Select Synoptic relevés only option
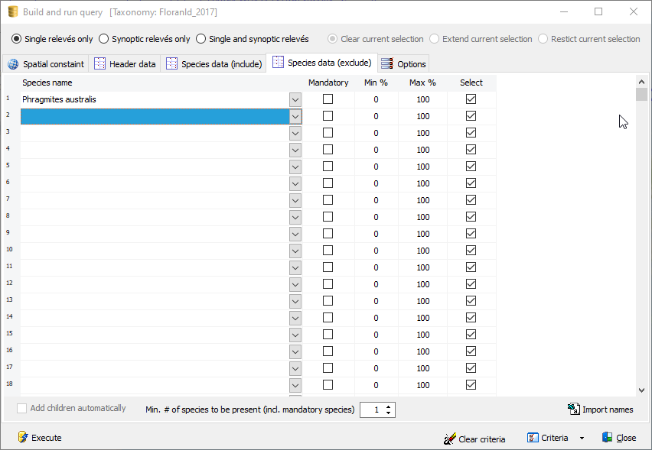 pos(104,39)
